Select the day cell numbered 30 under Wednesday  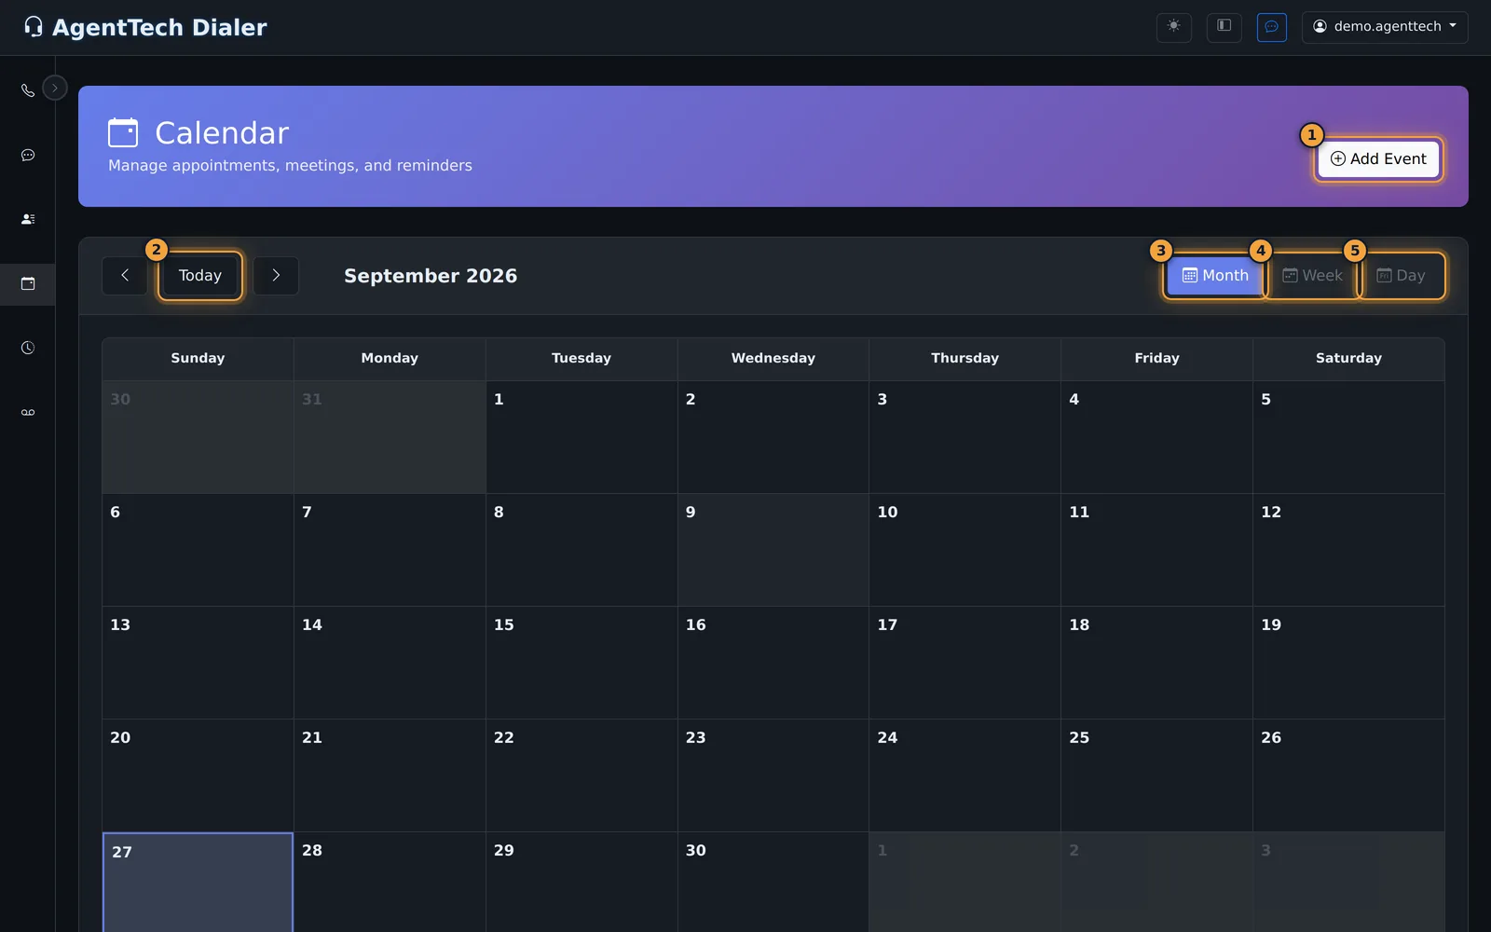click(x=773, y=883)
